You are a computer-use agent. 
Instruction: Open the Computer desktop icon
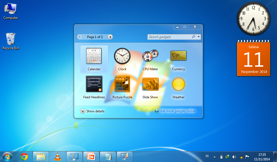point(11,11)
